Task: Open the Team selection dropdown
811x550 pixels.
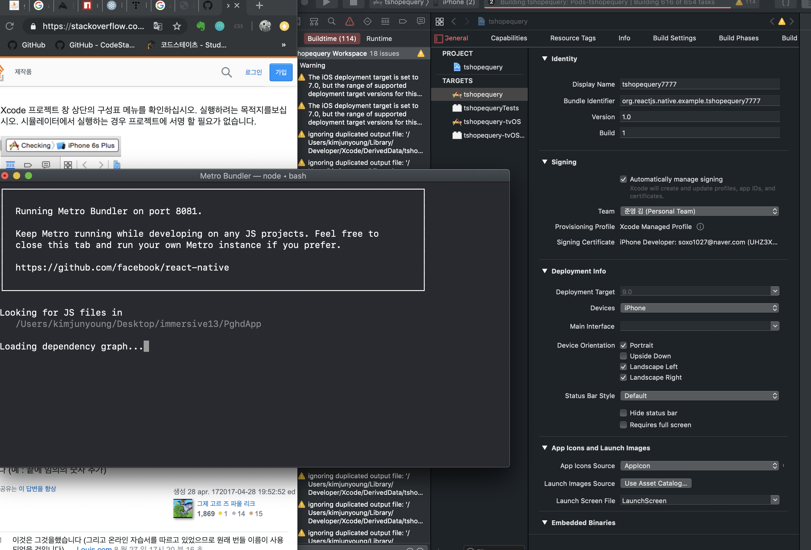Action: point(699,211)
